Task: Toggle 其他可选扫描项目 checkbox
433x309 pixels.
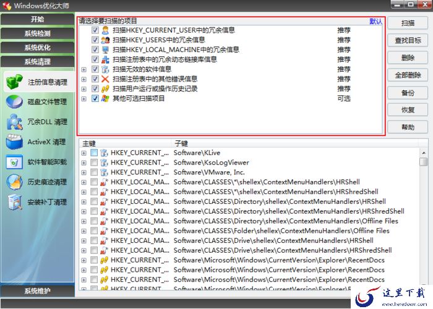Action: 95,98
